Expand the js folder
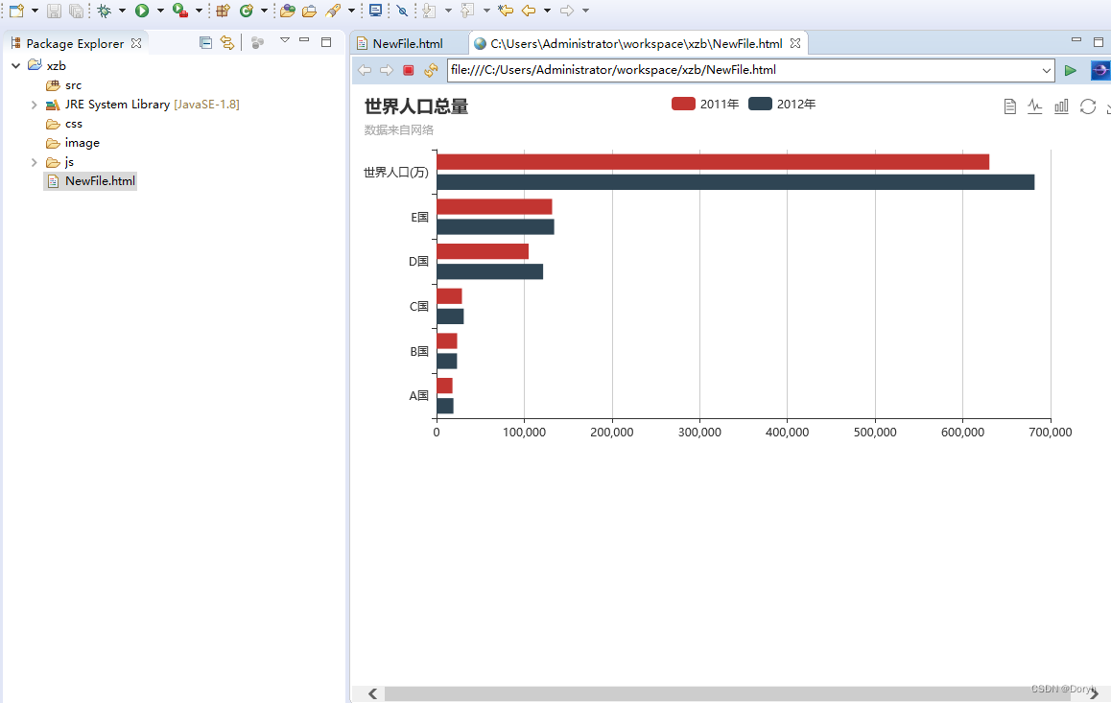 [34, 162]
